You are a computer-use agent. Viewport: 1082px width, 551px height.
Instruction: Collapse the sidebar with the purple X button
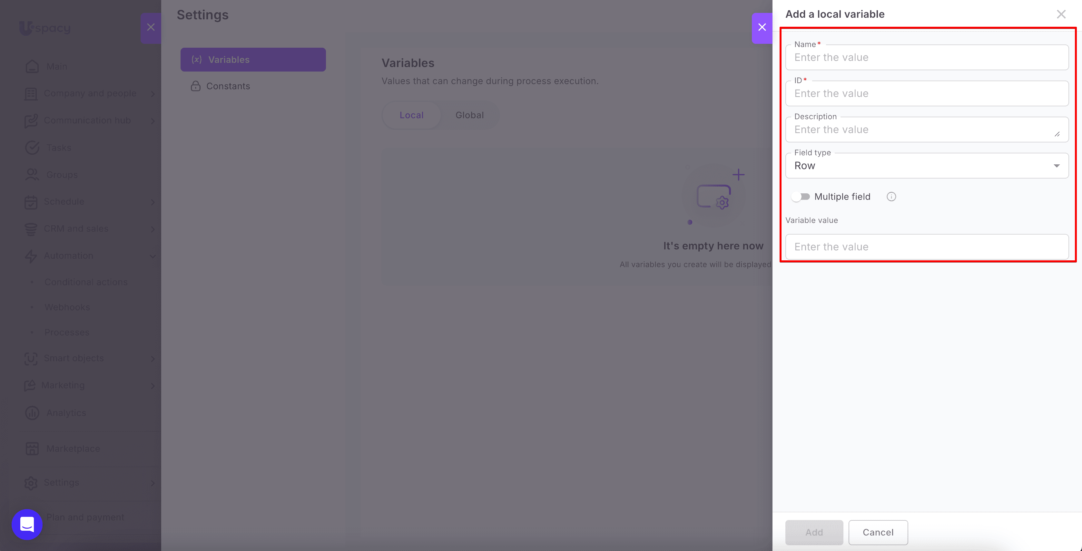point(151,28)
